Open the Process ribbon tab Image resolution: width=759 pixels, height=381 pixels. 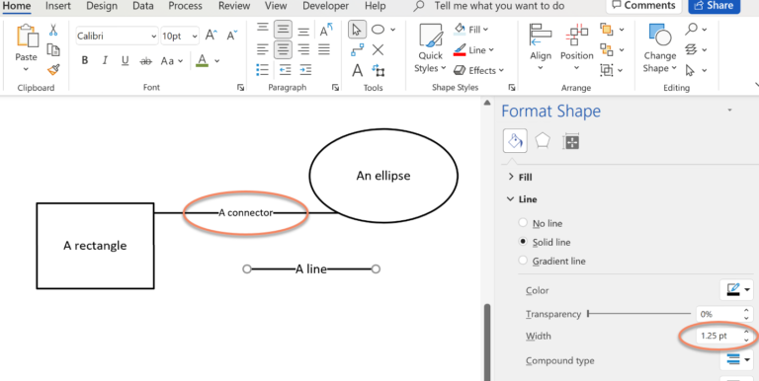click(186, 6)
